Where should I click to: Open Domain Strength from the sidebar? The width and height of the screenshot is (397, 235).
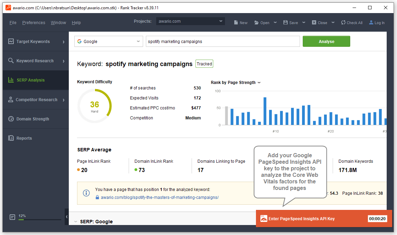[x=33, y=119]
